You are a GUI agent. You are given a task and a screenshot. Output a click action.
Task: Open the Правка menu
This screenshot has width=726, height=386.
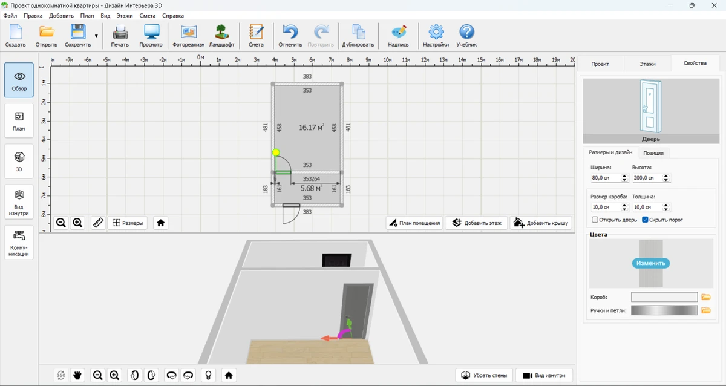(33, 15)
